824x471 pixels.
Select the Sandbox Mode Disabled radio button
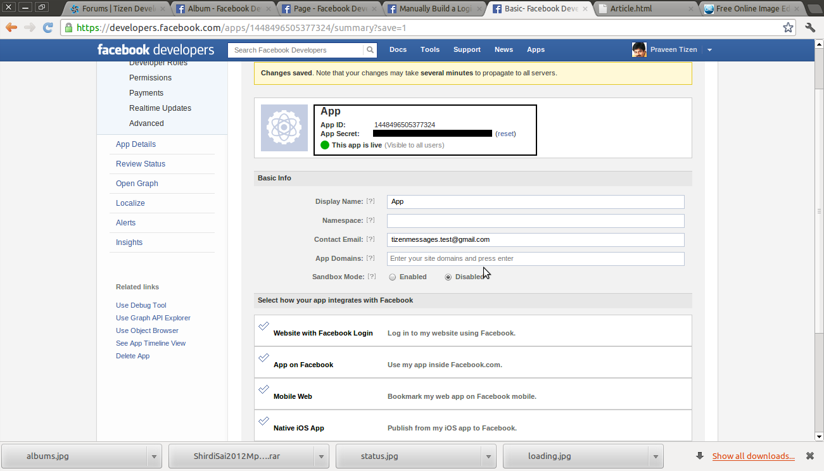448,277
